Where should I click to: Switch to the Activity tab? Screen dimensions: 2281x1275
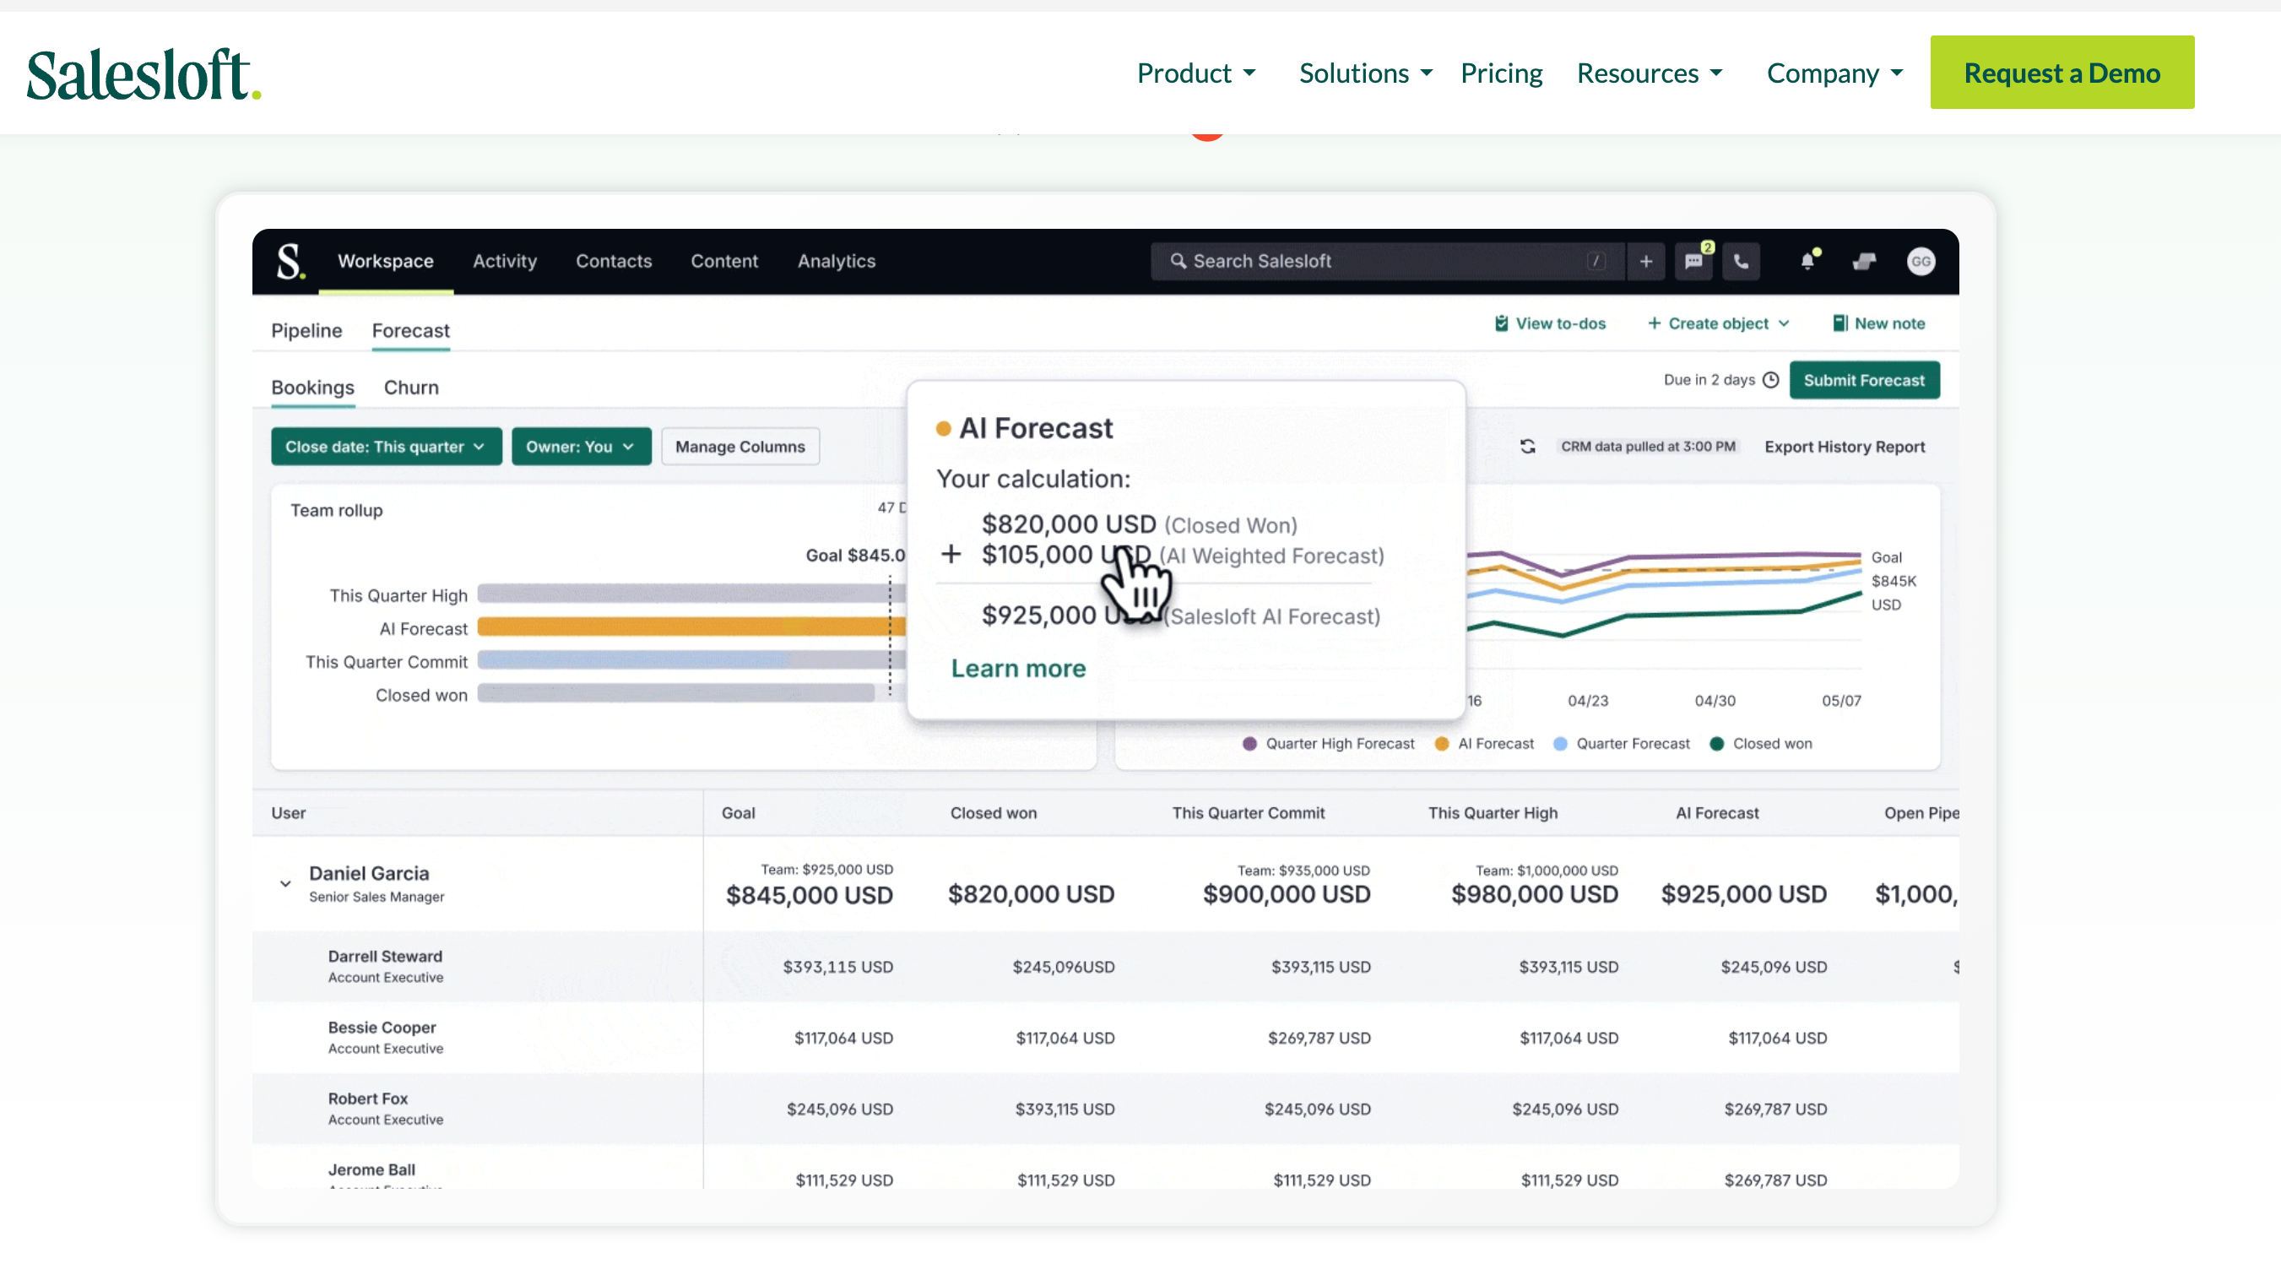[x=505, y=261]
